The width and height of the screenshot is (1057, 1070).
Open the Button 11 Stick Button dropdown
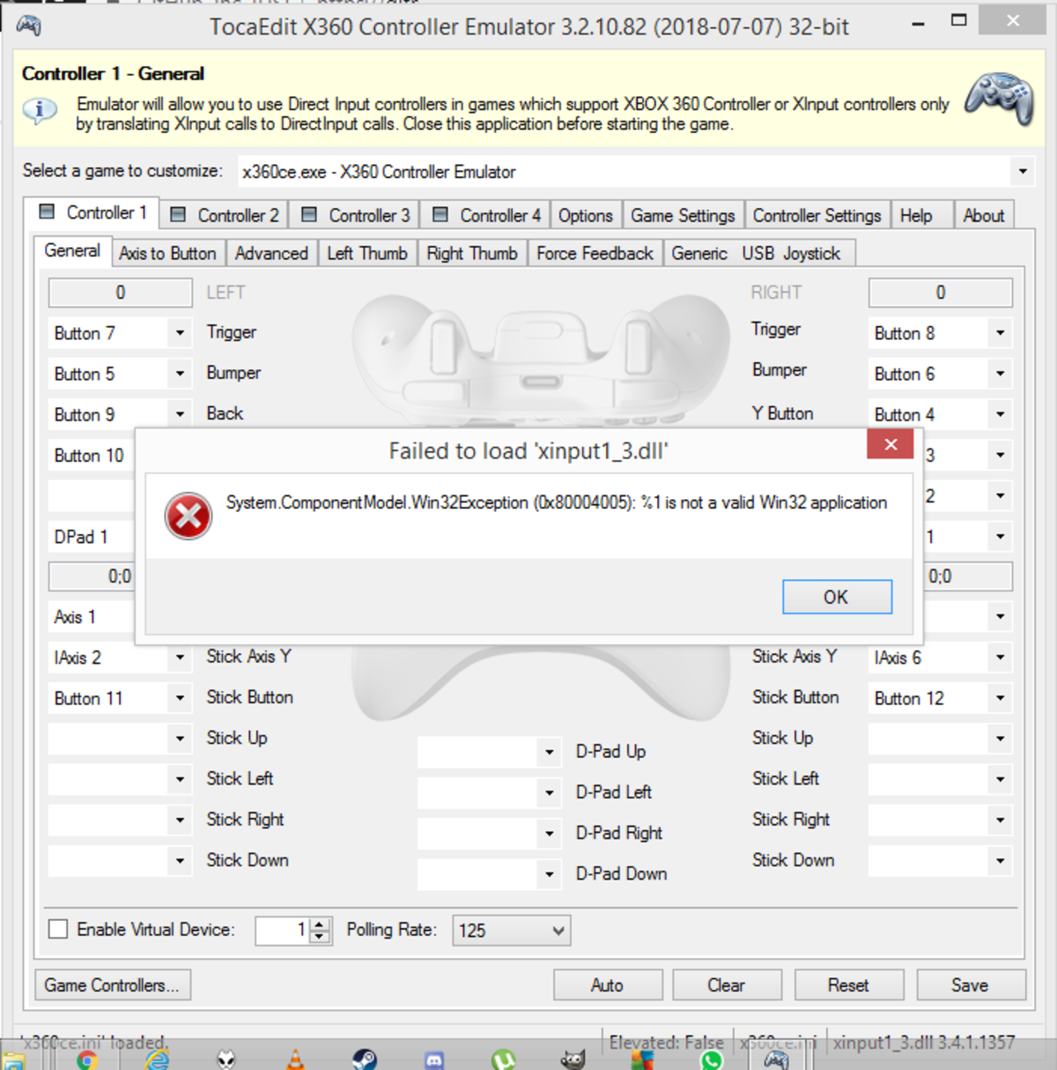coord(180,698)
